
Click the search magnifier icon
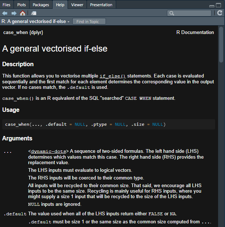pos(172,13)
